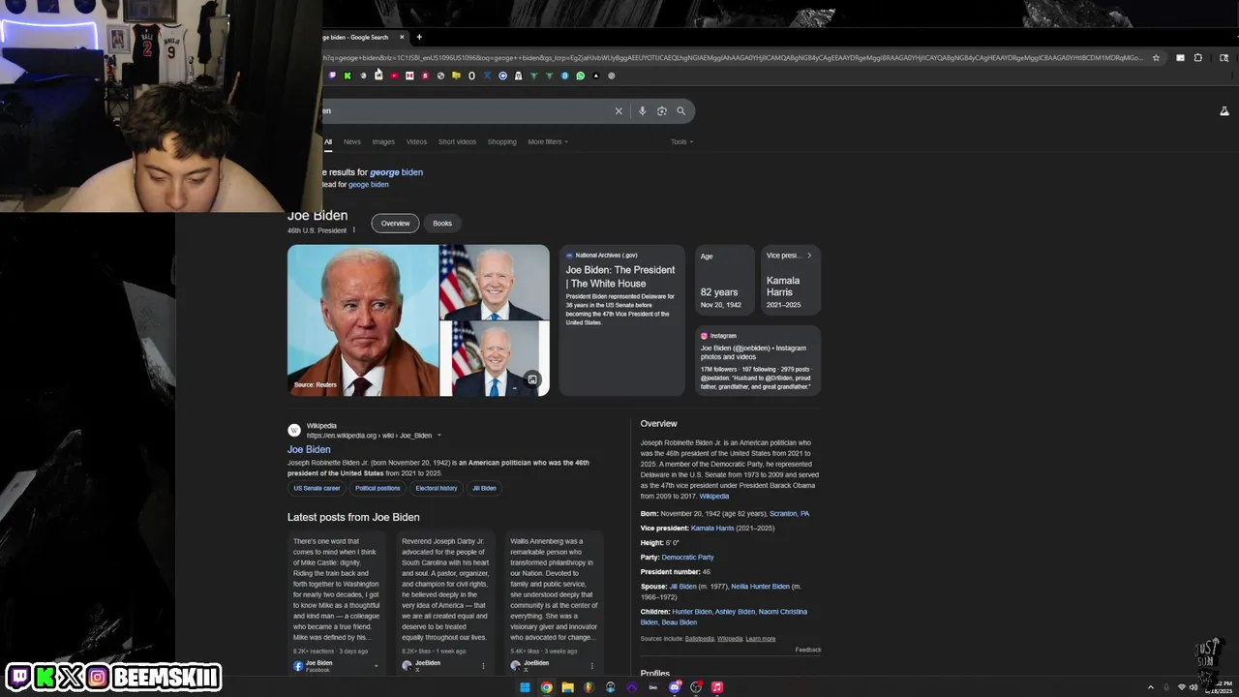Open the Reverend Joseph Darby post card
This screenshot has width=1239, height=697.
click(445, 602)
